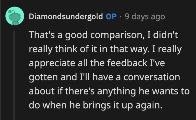Collapse the comment via the vertical thread line

point(14,76)
